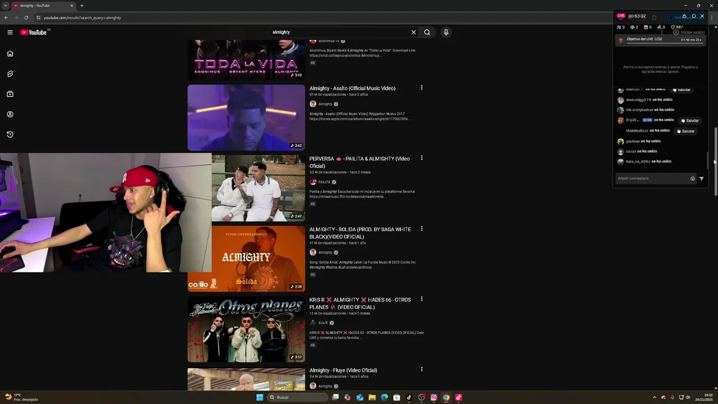Click the page vertical scrollbar thumb

[x=715, y=162]
